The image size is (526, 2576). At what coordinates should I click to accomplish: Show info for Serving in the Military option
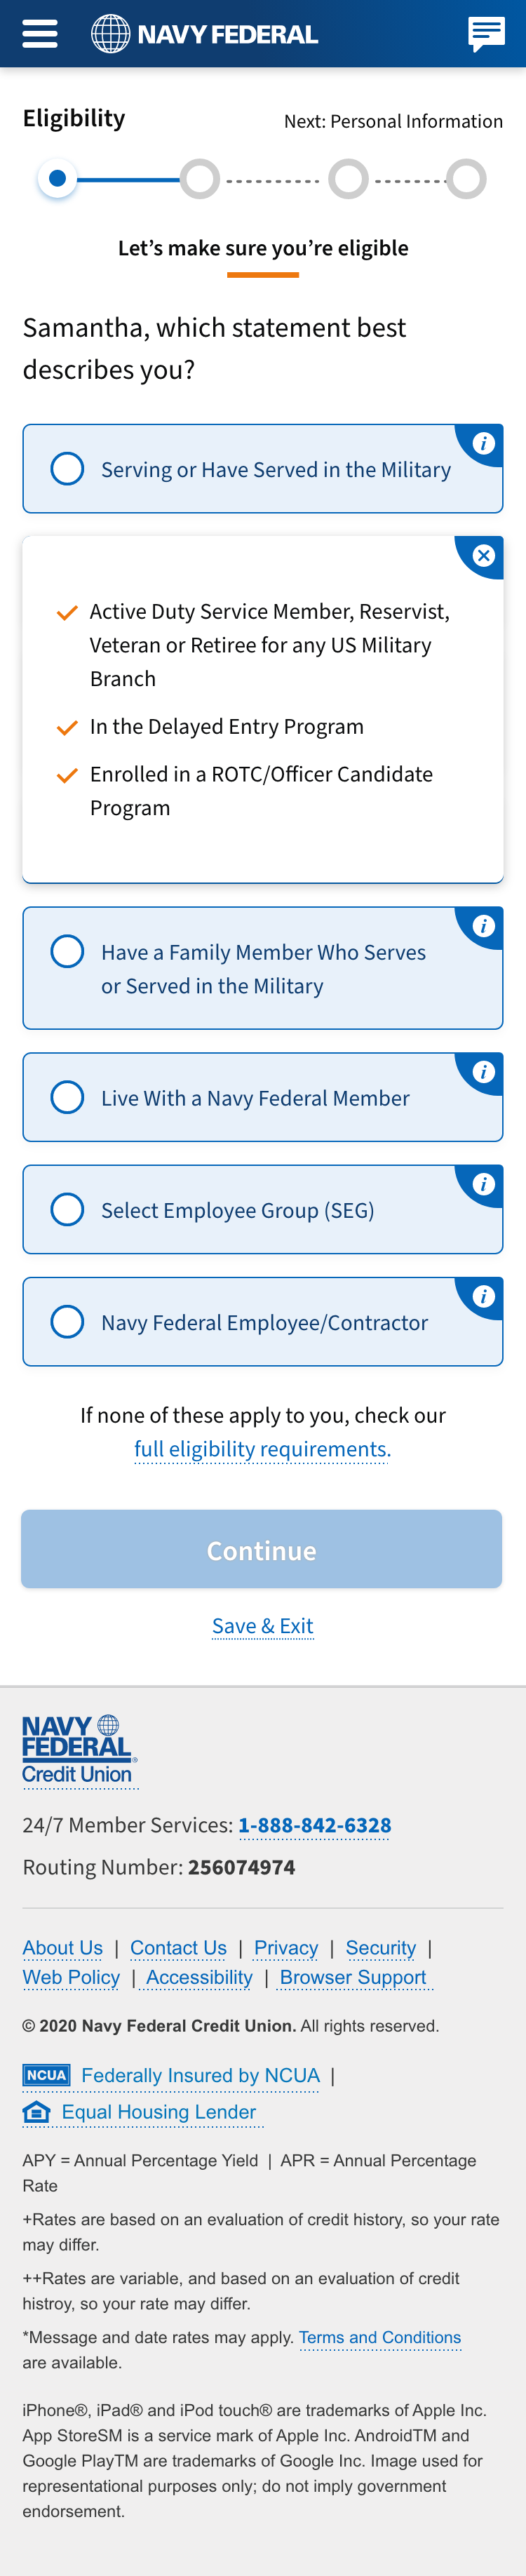pyautogui.click(x=484, y=443)
